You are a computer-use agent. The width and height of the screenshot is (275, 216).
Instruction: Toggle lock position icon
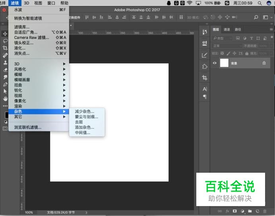pos(234,53)
